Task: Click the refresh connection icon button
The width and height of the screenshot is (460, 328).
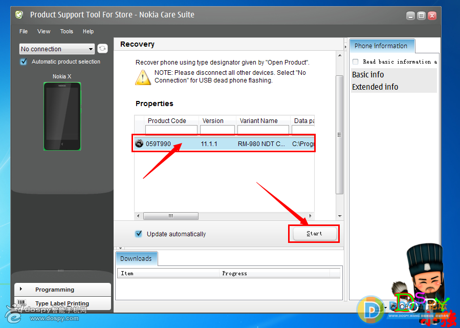Action: 102,49
